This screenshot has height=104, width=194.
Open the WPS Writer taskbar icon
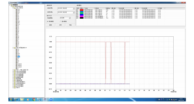(51, 99)
